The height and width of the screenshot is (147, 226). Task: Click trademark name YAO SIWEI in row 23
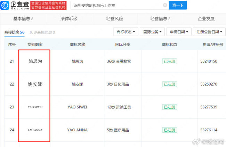tap(77, 107)
